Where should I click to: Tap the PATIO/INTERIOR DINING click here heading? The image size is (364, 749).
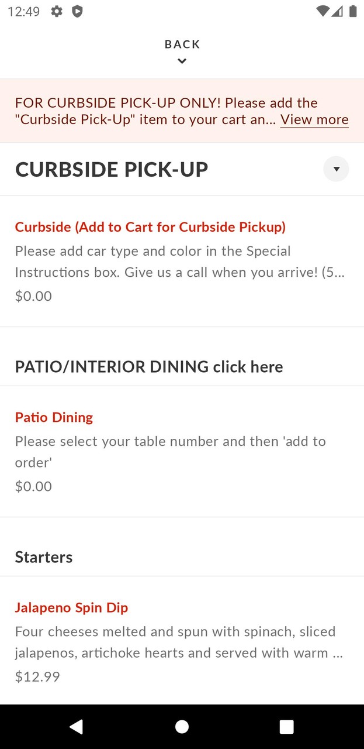(149, 367)
